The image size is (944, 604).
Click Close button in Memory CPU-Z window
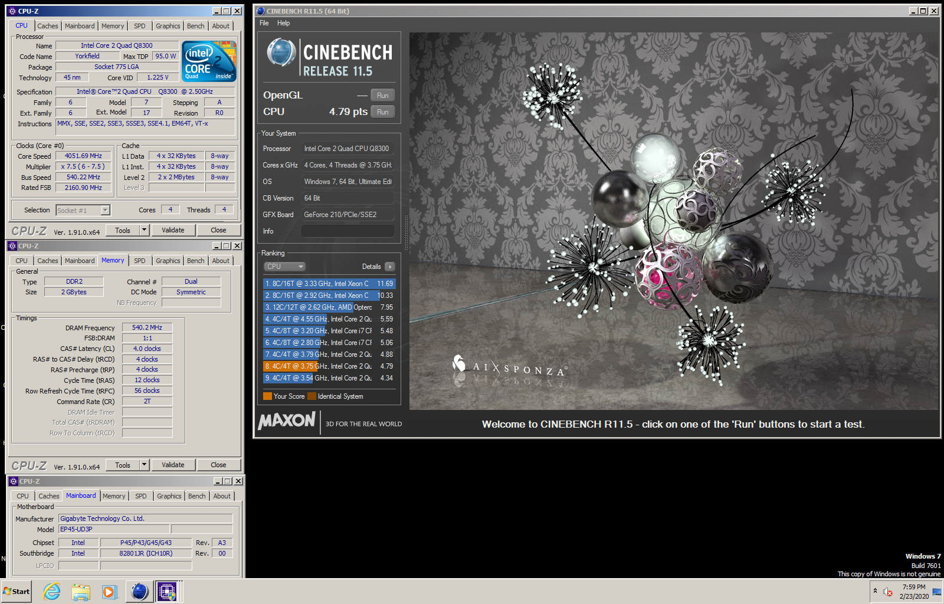[x=218, y=465]
